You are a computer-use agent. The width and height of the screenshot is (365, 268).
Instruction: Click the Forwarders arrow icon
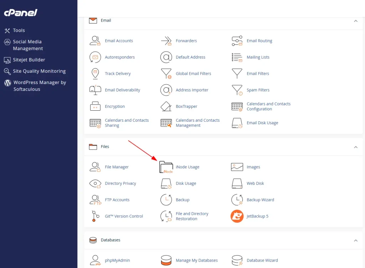(x=166, y=41)
